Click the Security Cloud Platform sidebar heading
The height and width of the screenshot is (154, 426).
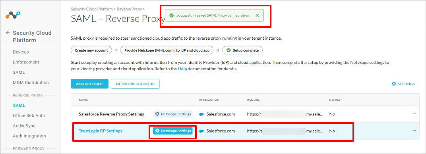(x=32, y=37)
